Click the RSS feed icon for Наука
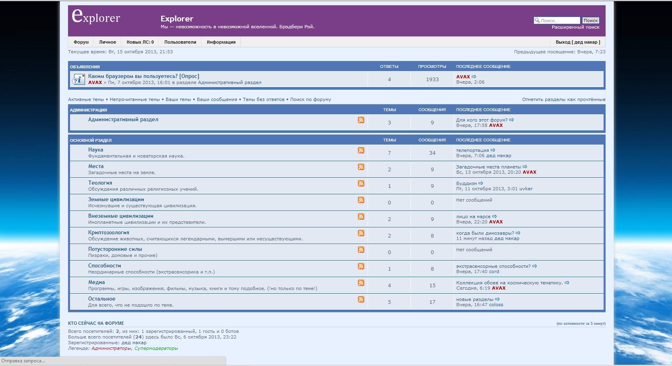 (x=361, y=150)
